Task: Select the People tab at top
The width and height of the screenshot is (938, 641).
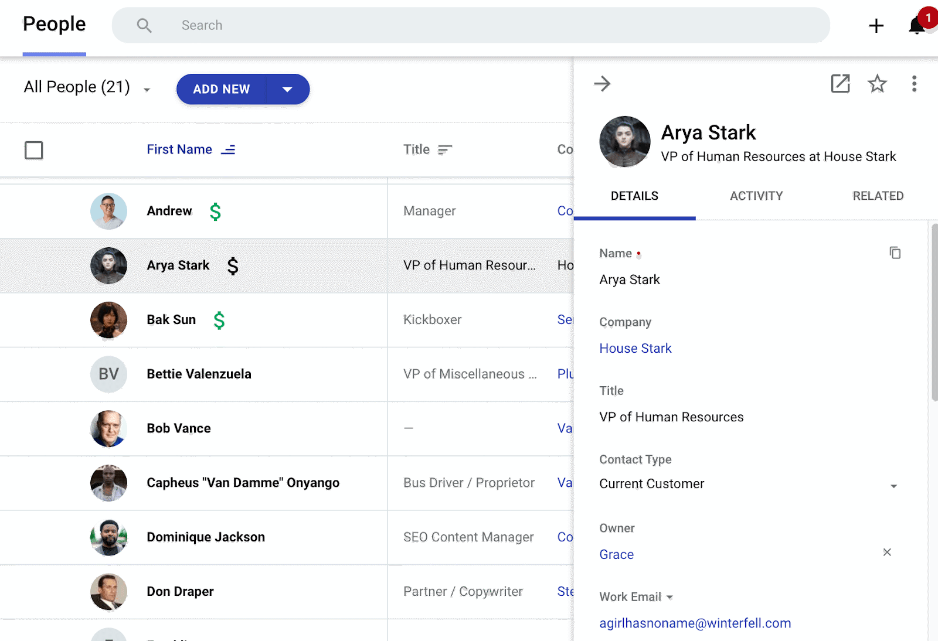Action: click(x=55, y=24)
